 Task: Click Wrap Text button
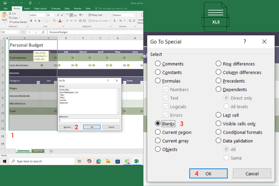[x=95, y=15]
